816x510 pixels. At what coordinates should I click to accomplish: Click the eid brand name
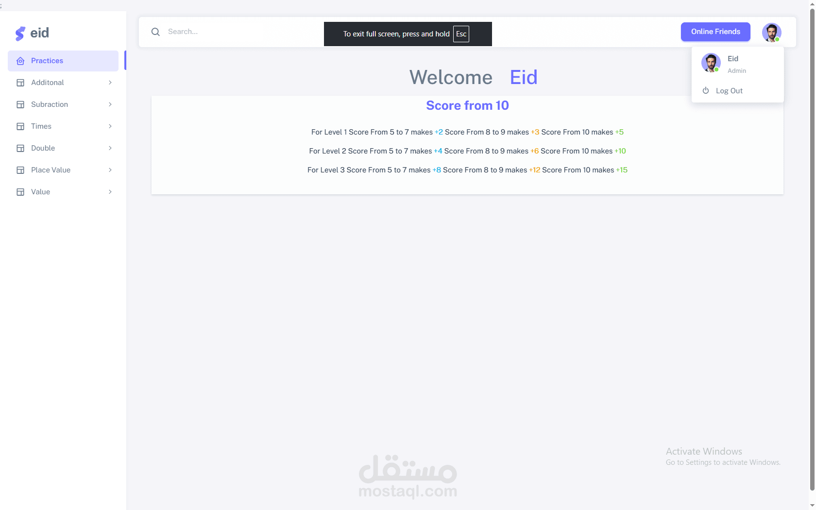click(39, 33)
